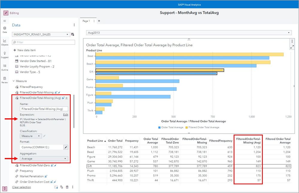Viewport: 299px width, 193px height.
Task: Click the pencil icon next to Format
Action: click(x=66, y=147)
